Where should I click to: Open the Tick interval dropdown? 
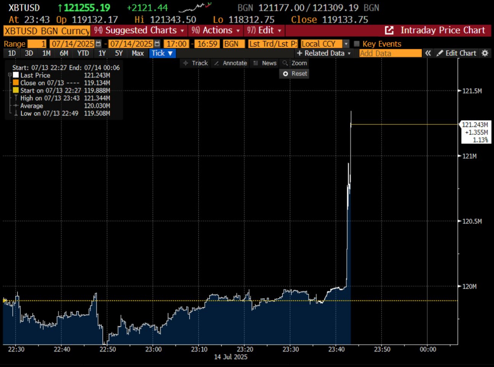pyautogui.click(x=162, y=53)
